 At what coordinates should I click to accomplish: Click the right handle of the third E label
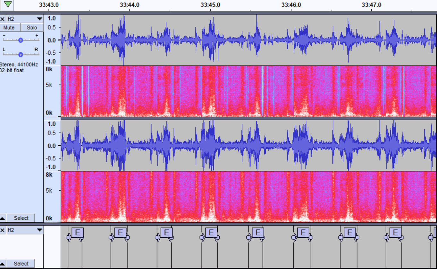[171, 238]
